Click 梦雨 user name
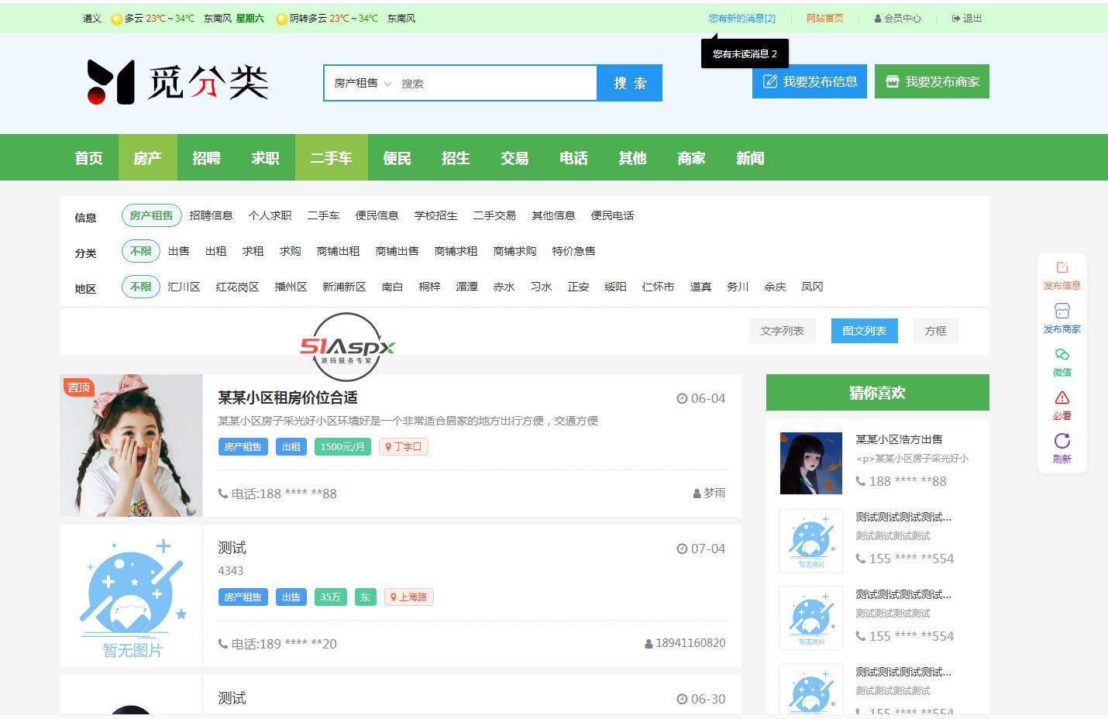Viewport: 1108px width, 719px height. click(709, 493)
